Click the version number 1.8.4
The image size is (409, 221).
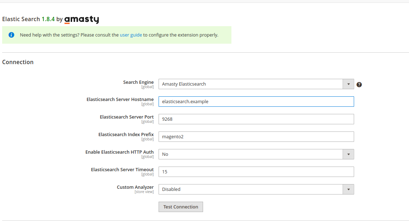pyautogui.click(x=48, y=19)
